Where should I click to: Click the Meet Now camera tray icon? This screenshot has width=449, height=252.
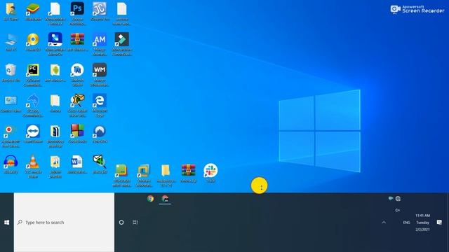[x=391, y=198]
